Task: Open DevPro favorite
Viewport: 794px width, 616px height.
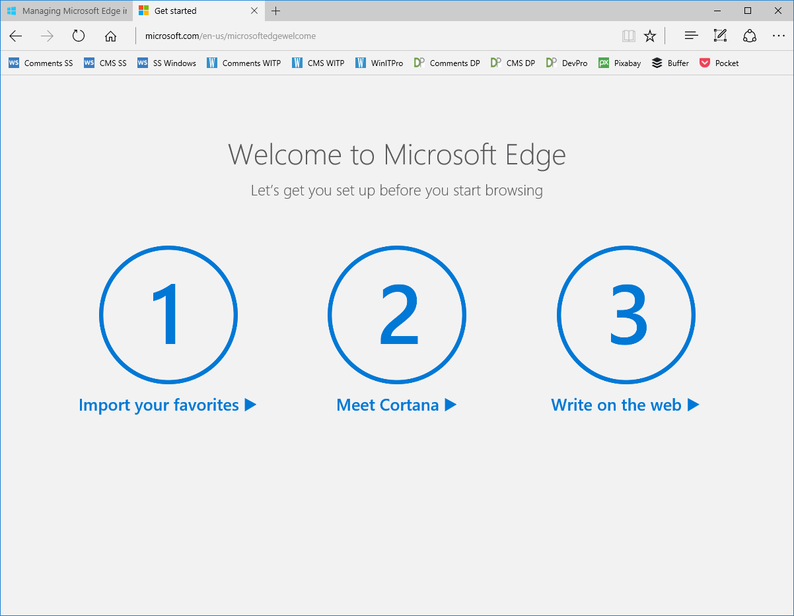Action: point(567,63)
